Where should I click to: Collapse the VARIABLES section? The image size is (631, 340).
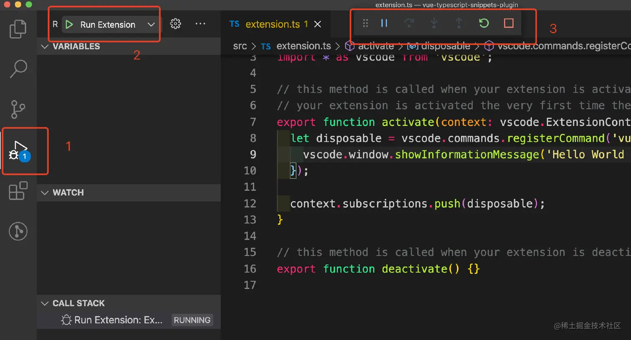pyautogui.click(x=129, y=46)
